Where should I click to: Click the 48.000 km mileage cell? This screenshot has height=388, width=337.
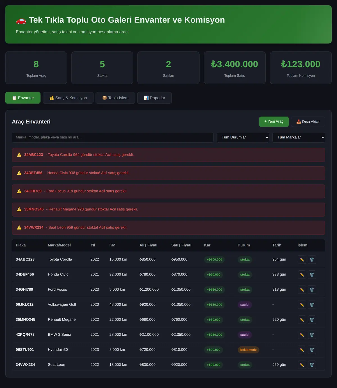(118, 304)
